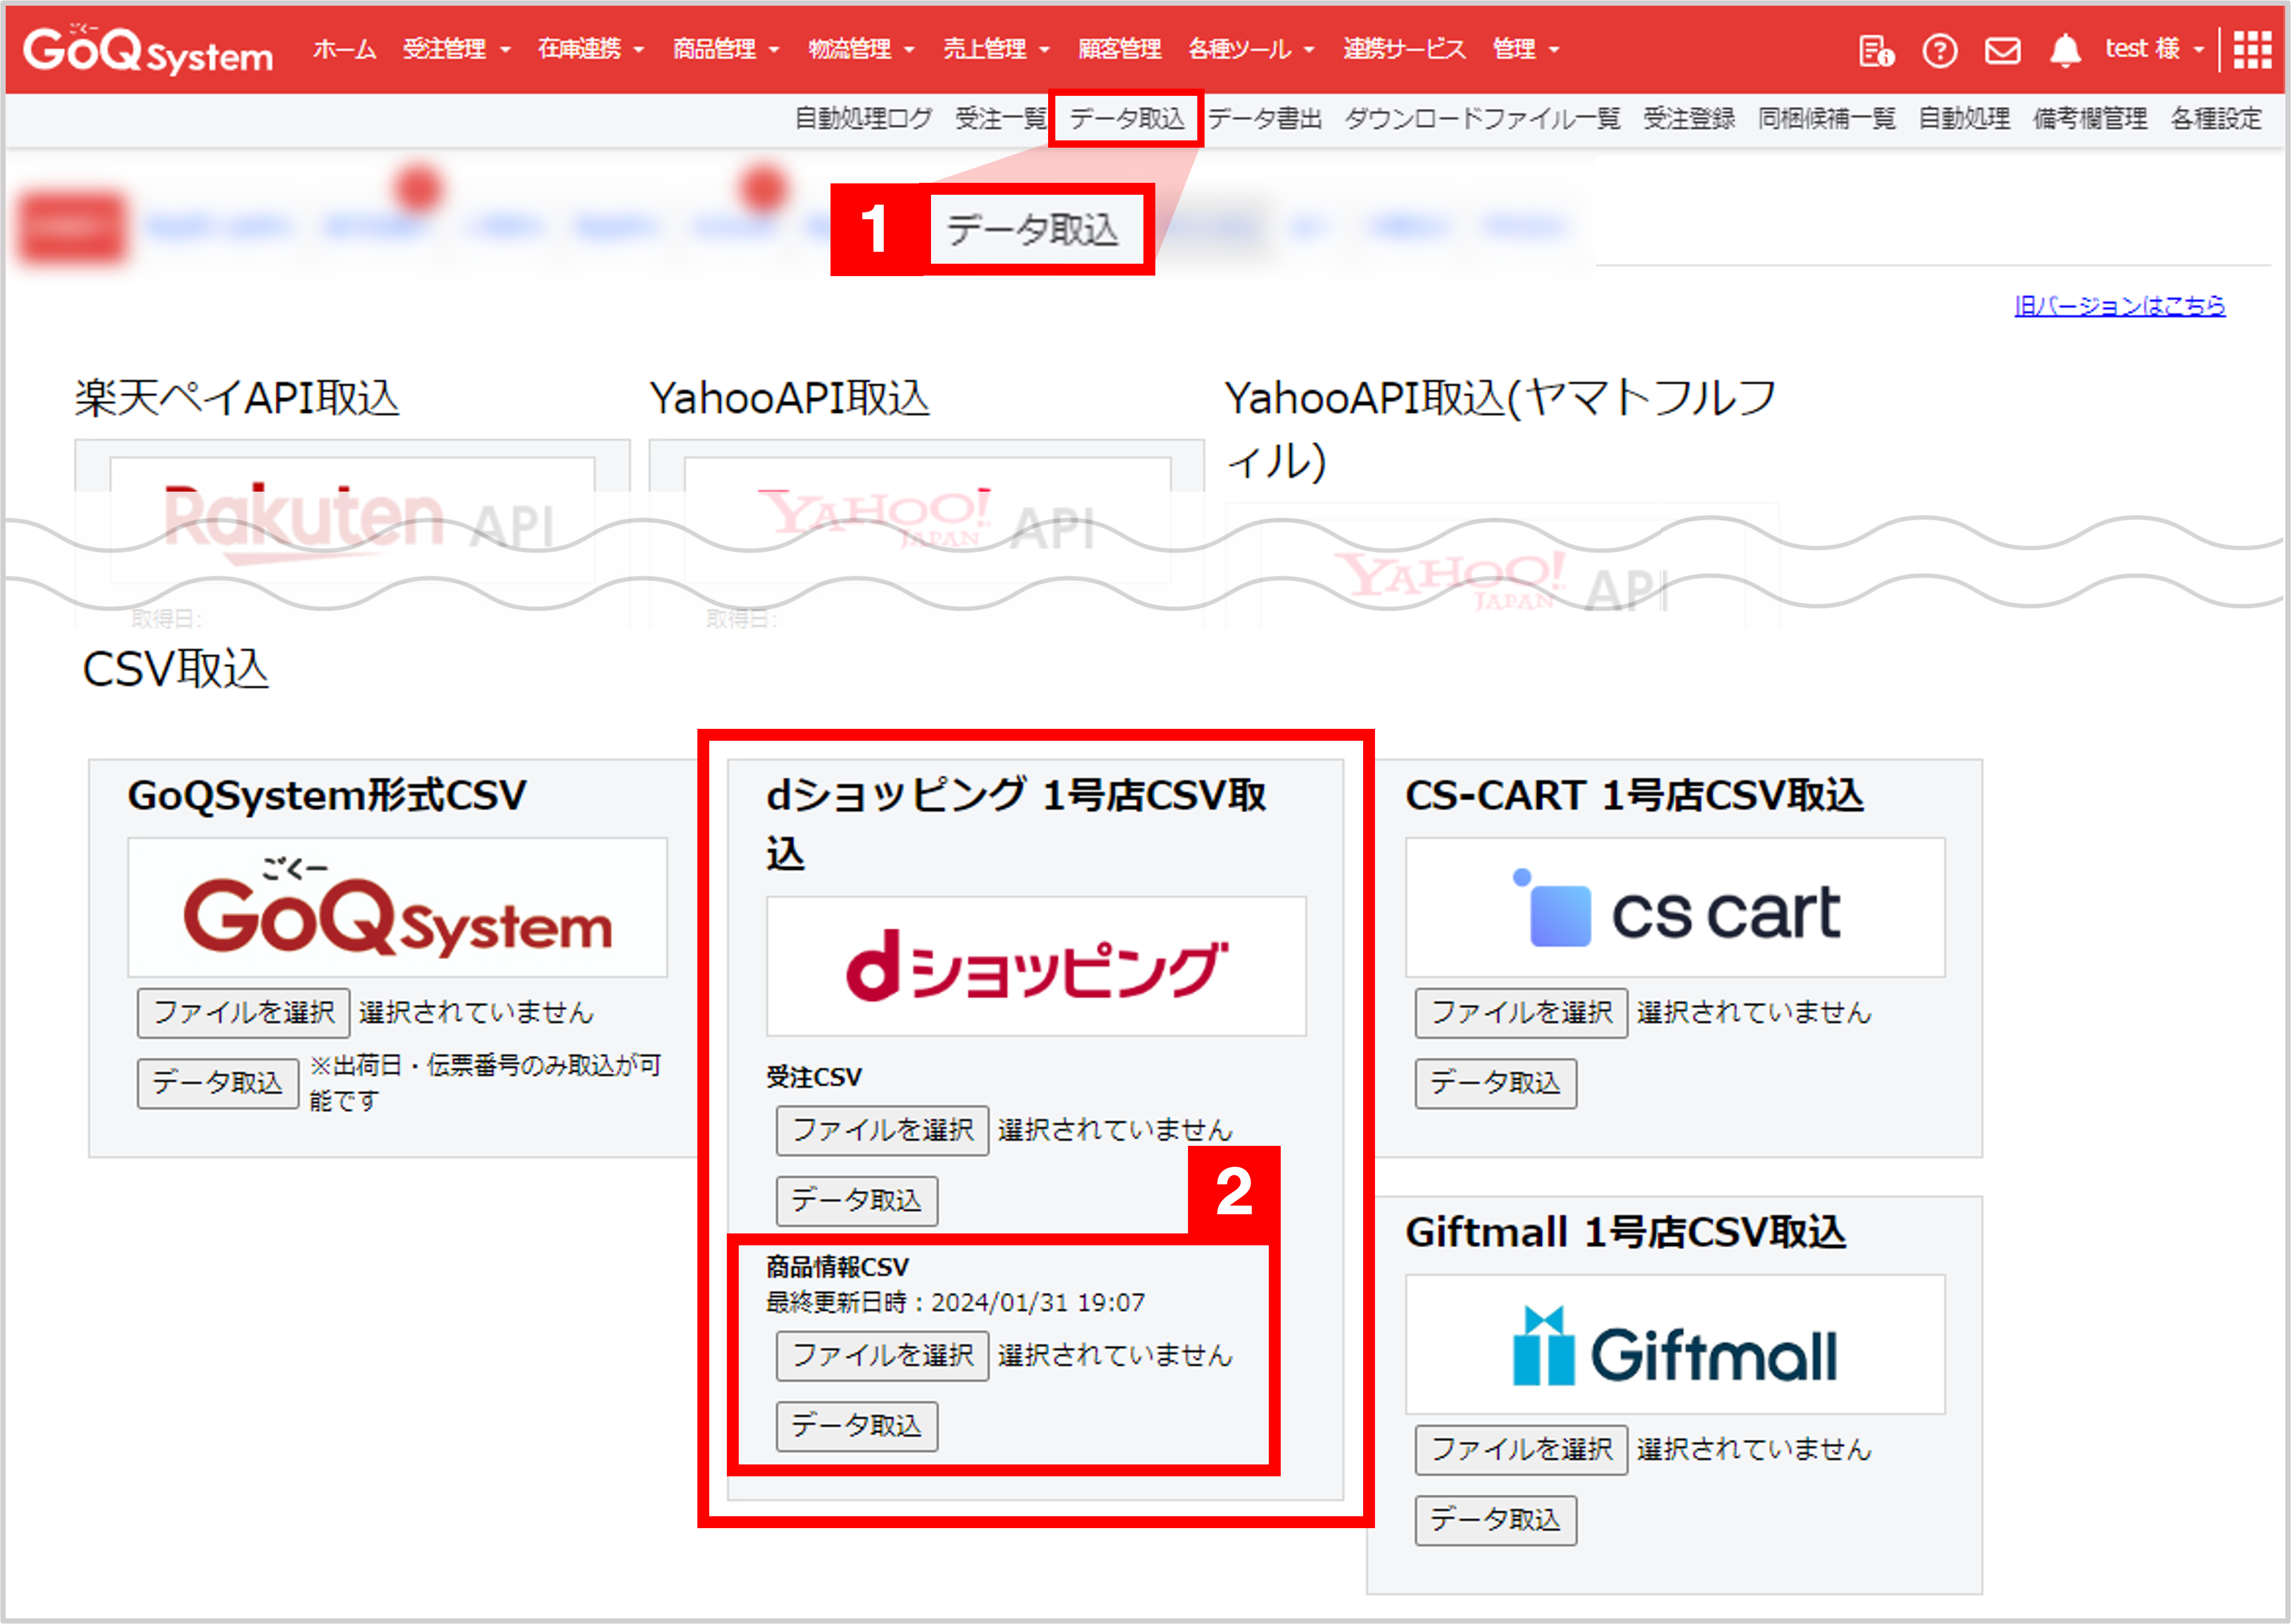Select the データ取込 submenu tab

click(1127, 119)
